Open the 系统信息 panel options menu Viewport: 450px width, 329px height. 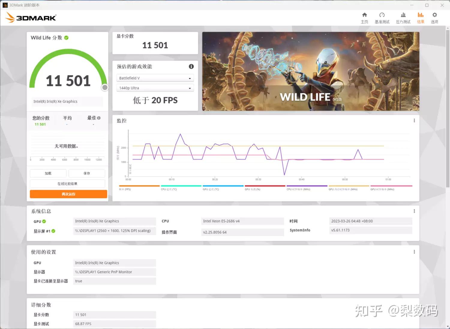[x=414, y=211]
